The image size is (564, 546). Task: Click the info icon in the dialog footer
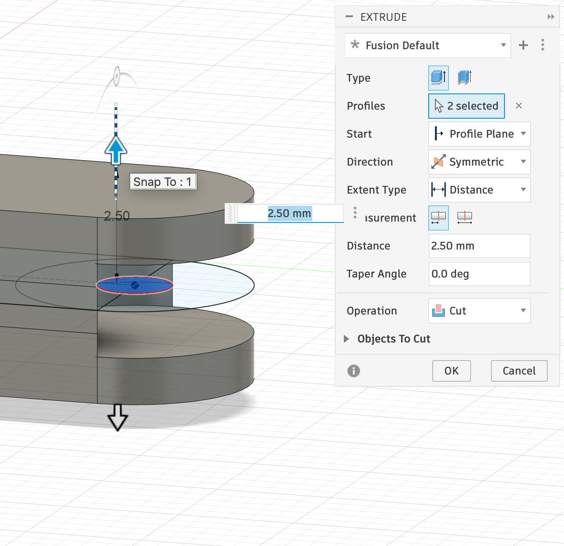[353, 370]
